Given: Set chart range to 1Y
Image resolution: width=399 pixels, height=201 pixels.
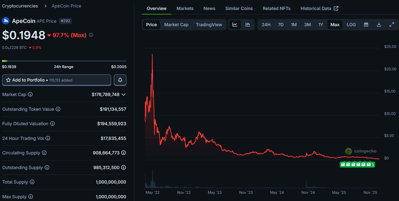Looking at the screenshot, I should point(321,25).
